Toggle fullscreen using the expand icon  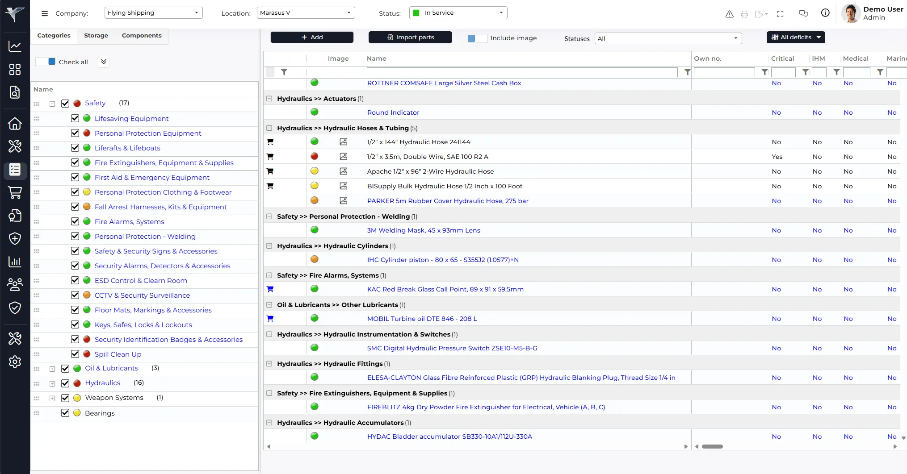click(781, 14)
